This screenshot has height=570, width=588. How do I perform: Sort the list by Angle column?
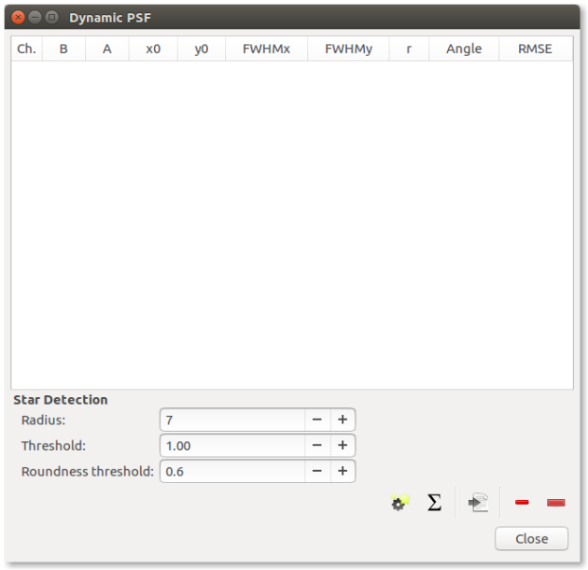tap(464, 49)
